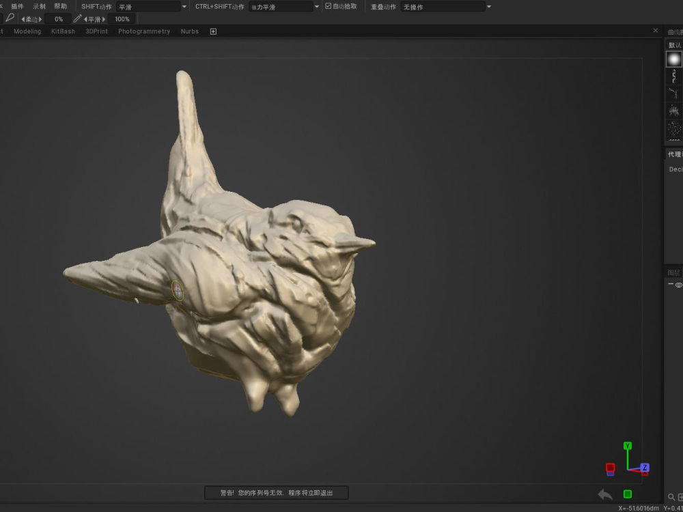
Task: Open the 录制 (Record) menu
Action: (x=39, y=7)
